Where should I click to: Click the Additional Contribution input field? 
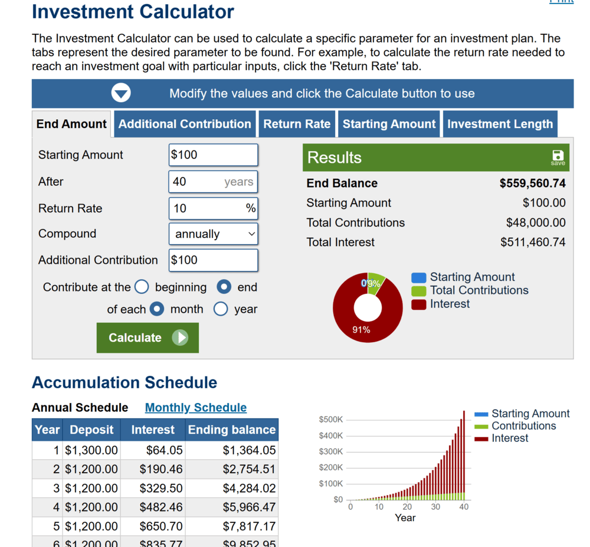click(213, 260)
